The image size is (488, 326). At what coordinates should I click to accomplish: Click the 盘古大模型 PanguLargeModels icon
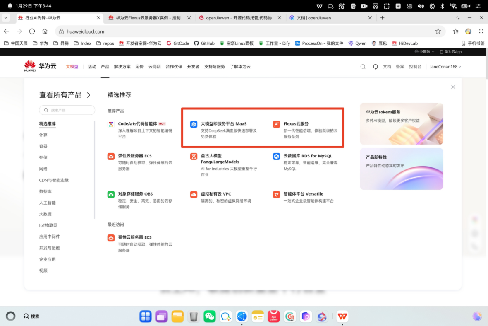pyautogui.click(x=194, y=156)
